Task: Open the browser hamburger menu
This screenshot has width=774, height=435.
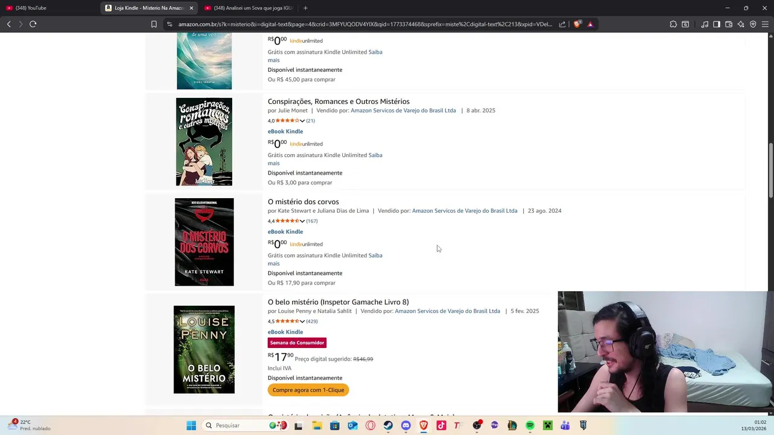Action: (765, 24)
